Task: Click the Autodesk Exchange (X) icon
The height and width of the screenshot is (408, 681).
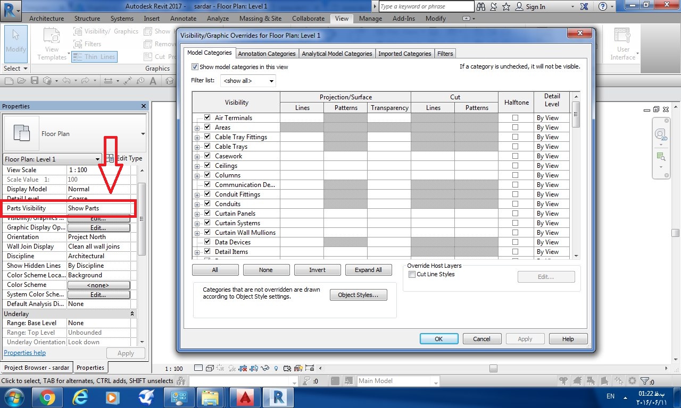Action: click(584, 6)
